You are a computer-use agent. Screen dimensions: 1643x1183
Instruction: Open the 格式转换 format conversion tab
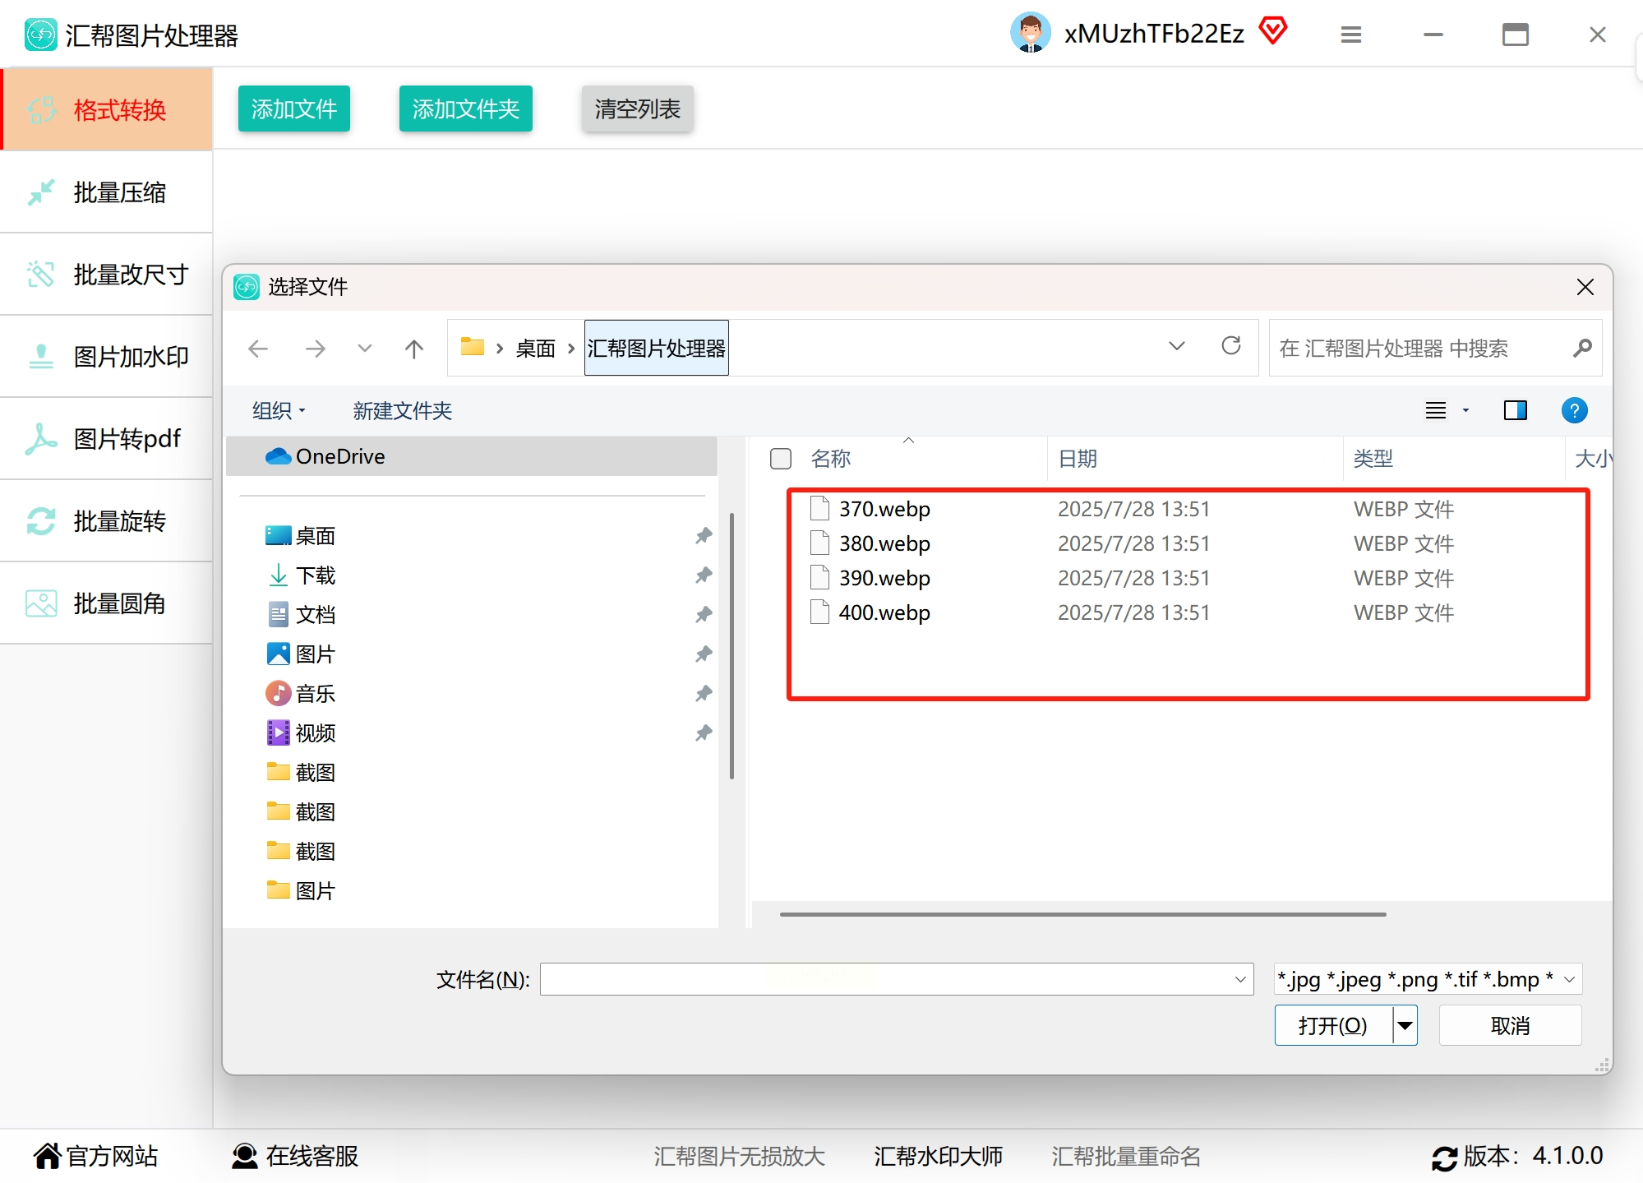(107, 109)
